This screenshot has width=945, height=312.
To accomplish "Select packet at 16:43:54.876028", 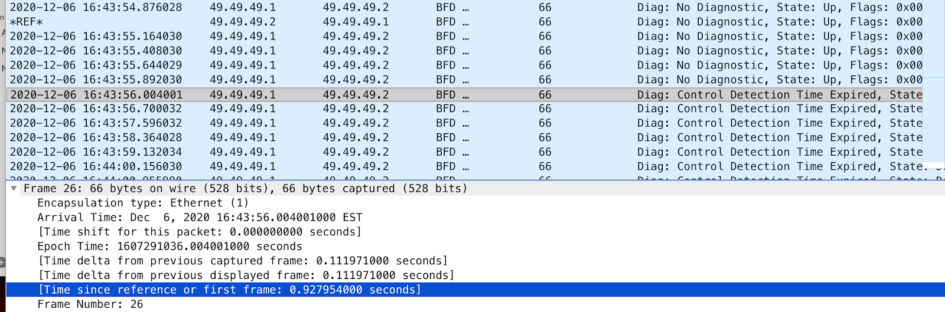I will 464,8.
